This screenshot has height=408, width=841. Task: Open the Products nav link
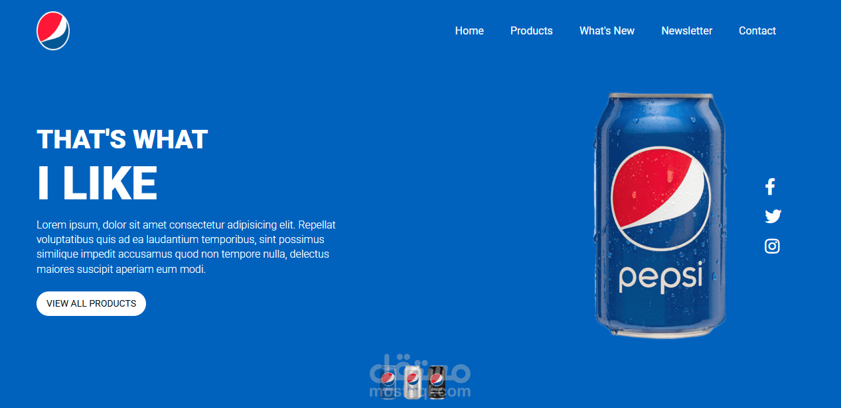click(532, 31)
